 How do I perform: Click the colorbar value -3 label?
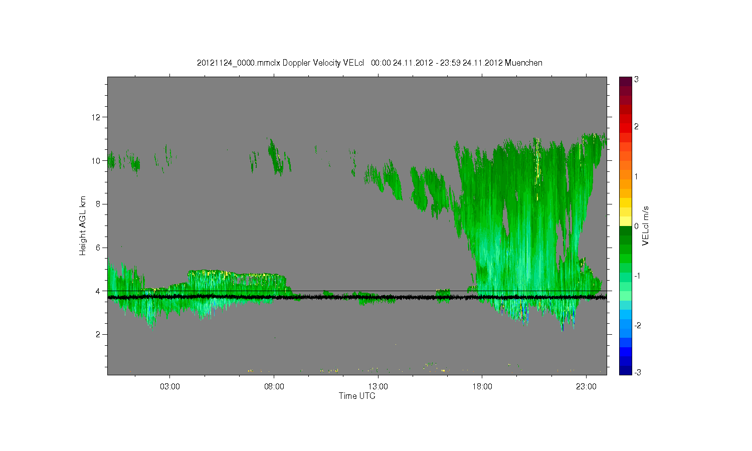click(637, 372)
